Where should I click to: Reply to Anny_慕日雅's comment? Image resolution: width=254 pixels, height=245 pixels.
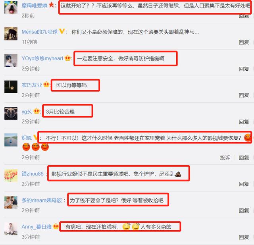(x=244, y=237)
